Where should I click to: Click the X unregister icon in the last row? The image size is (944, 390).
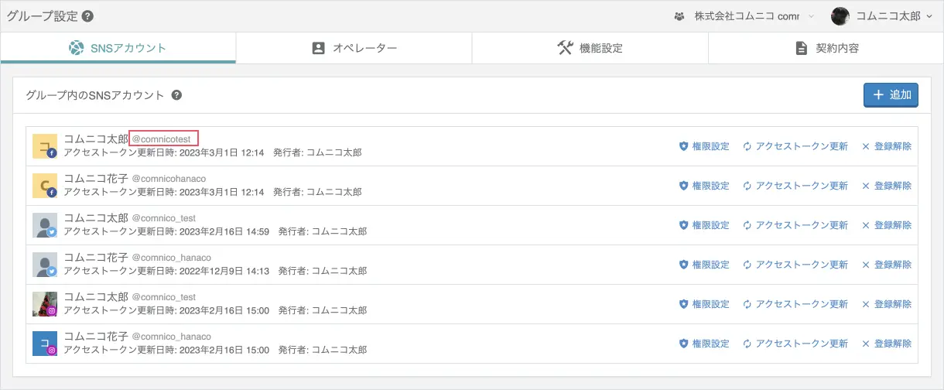point(866,344)
